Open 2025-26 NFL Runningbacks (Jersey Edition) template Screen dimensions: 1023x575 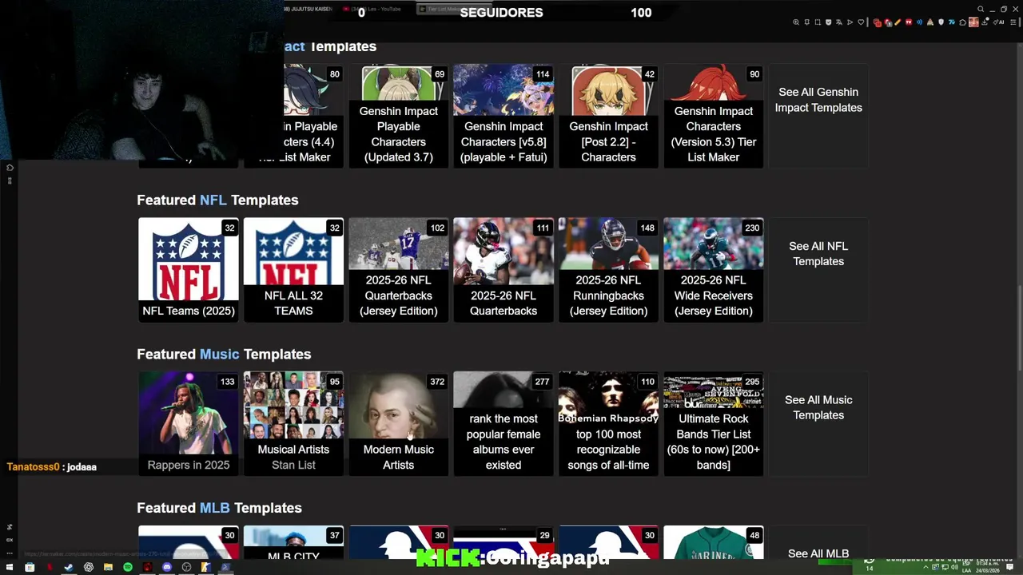608,270
